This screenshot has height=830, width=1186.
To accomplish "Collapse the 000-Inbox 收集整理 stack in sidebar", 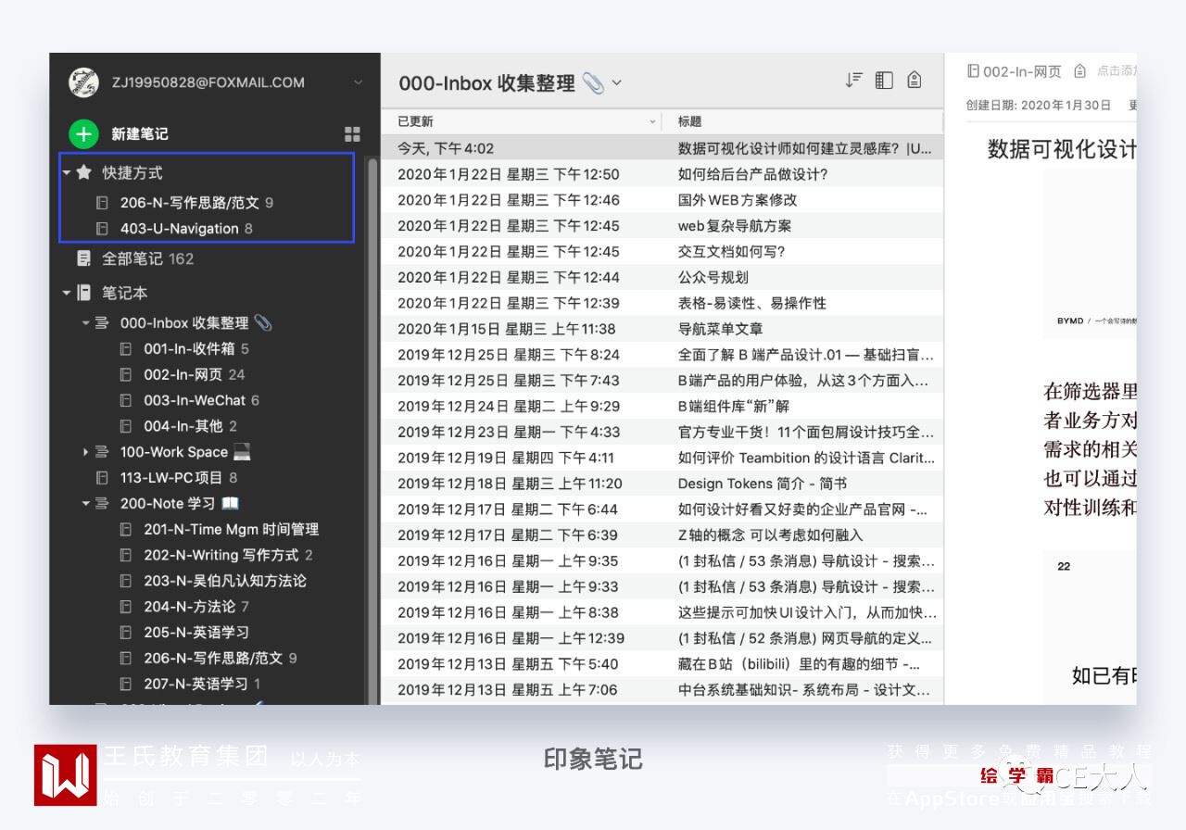I will [86, 323].
